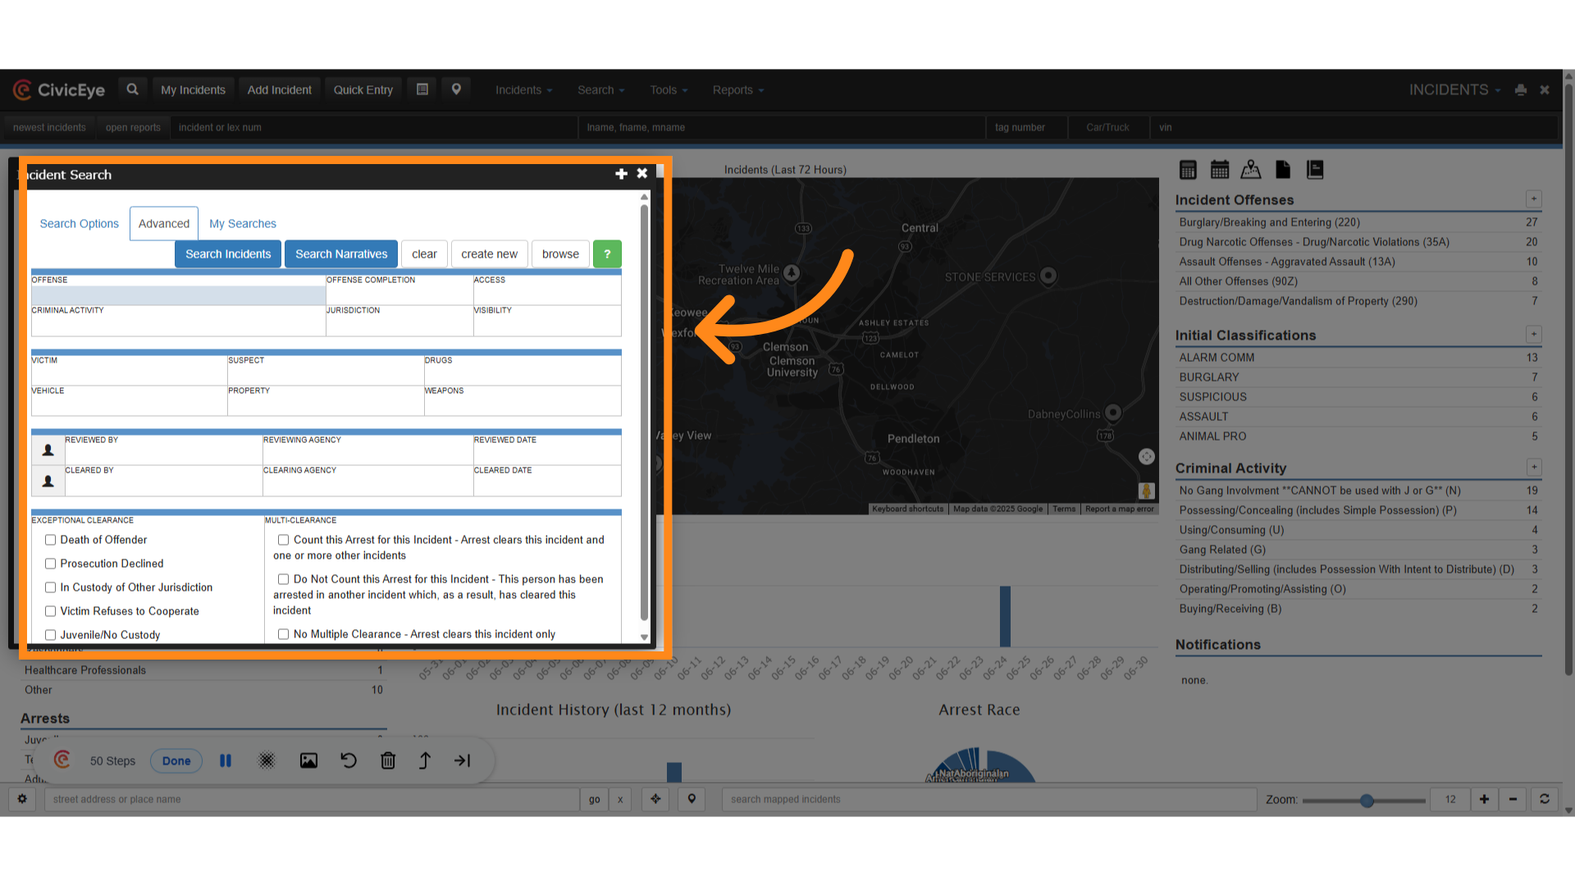Open the notebook icon above Incident Offenses

point(1315,170)
